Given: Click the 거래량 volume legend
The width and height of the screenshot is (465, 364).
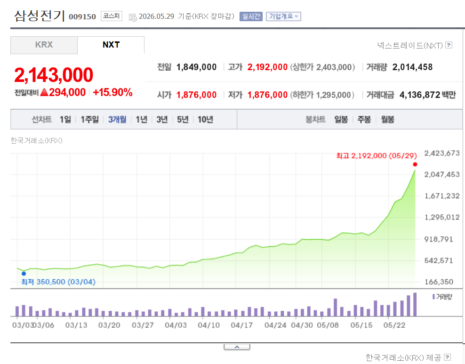Looking at the screenshot, I should pos(442,297).
